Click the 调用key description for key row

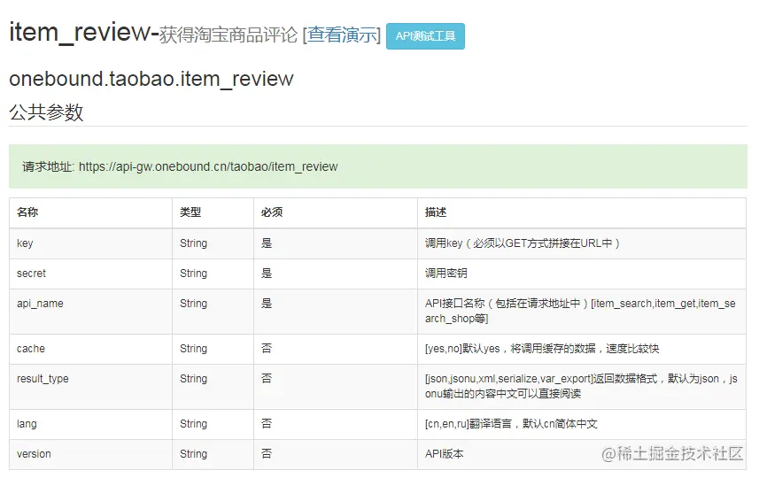tap(523, 243)
